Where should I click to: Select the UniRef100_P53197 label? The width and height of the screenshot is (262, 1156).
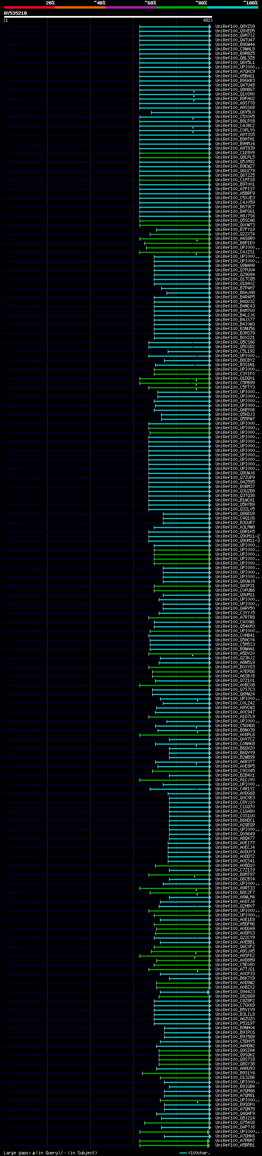(x=235, y=1023)
